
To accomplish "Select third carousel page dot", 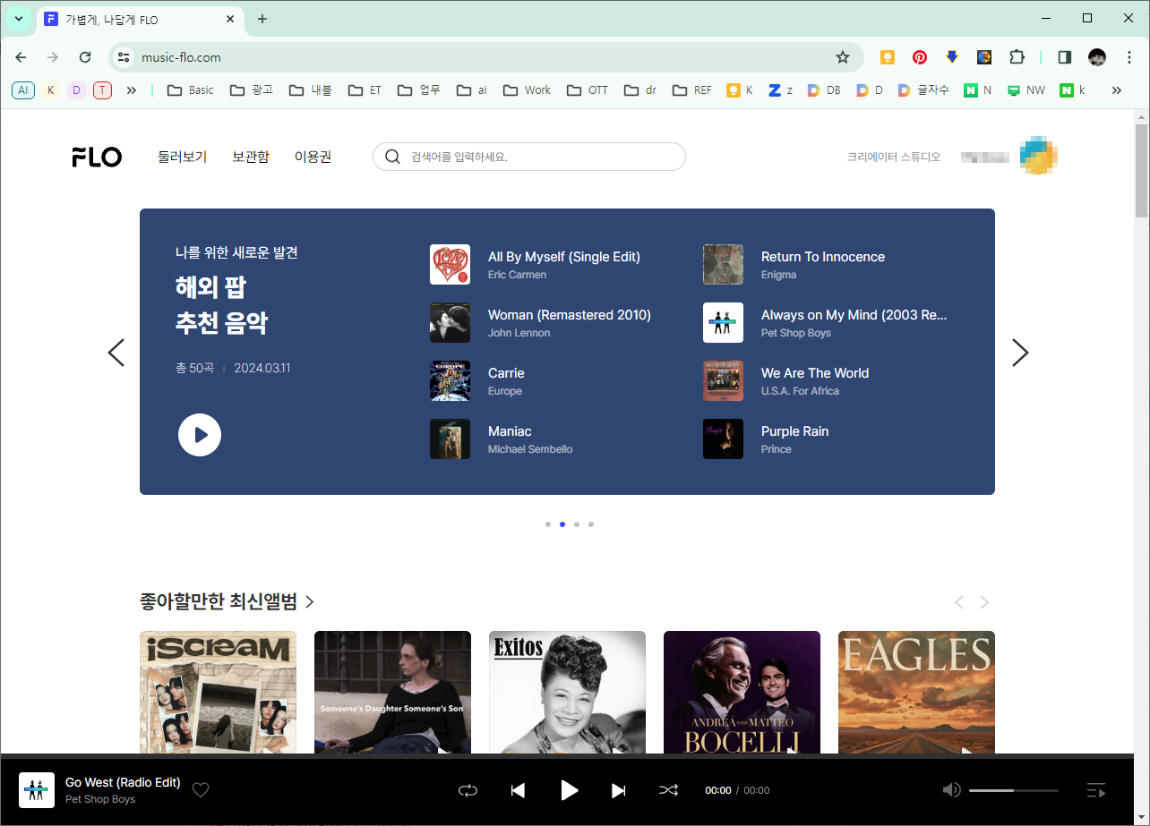I will coord(577,524).
